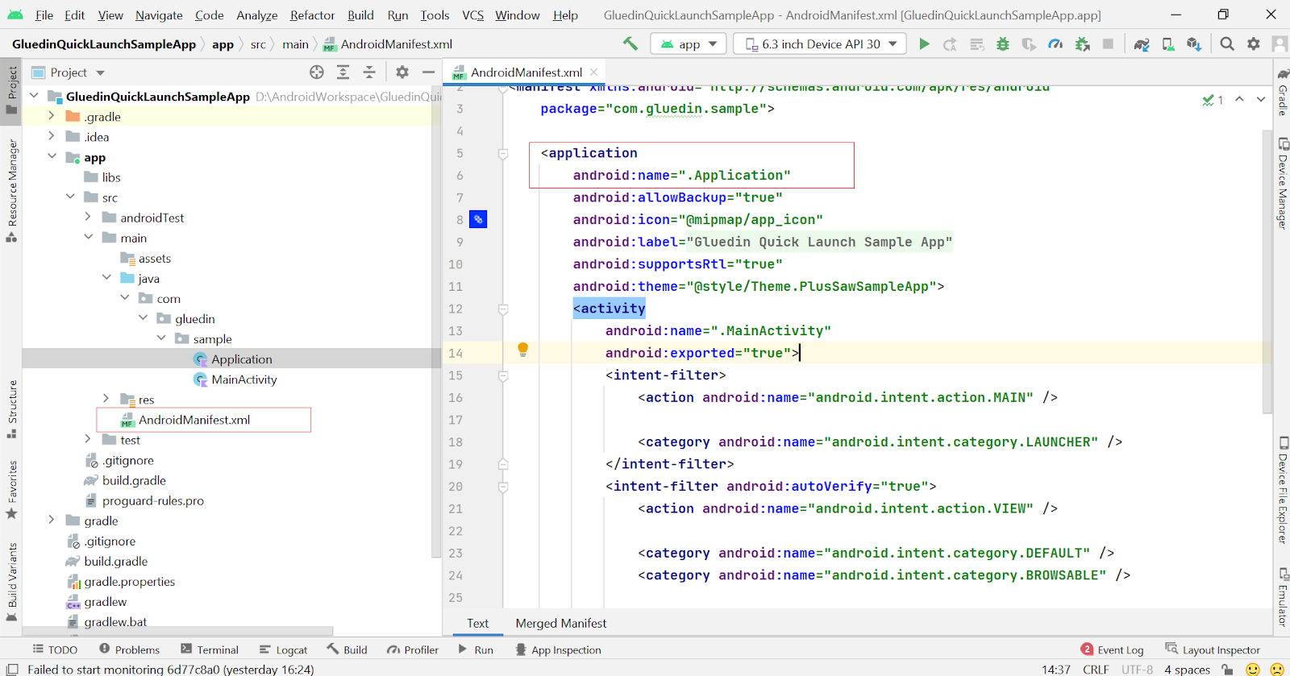Viewport: 1290px width, 676px height.
Task: Toggle the Structure tool window side tab
Action: tap(11, 409)
